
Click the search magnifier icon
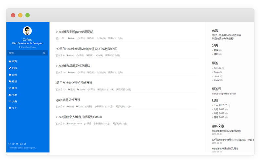(45, 53)
